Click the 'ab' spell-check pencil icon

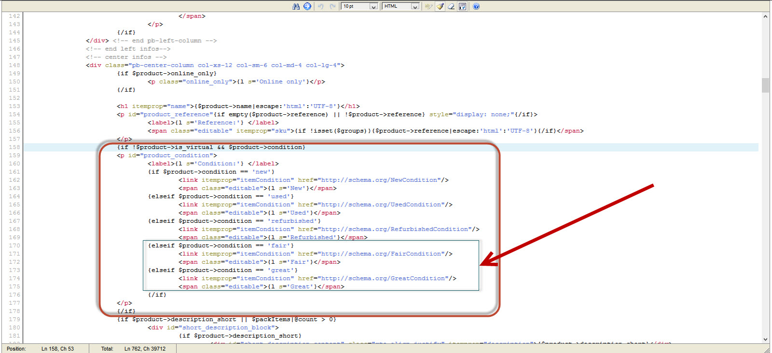[x=428, y=6]
